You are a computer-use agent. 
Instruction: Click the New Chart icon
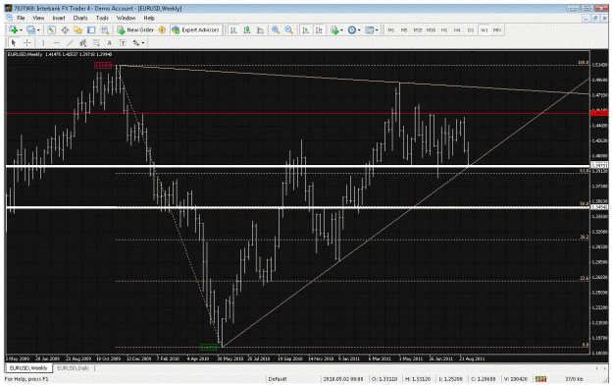13,30
